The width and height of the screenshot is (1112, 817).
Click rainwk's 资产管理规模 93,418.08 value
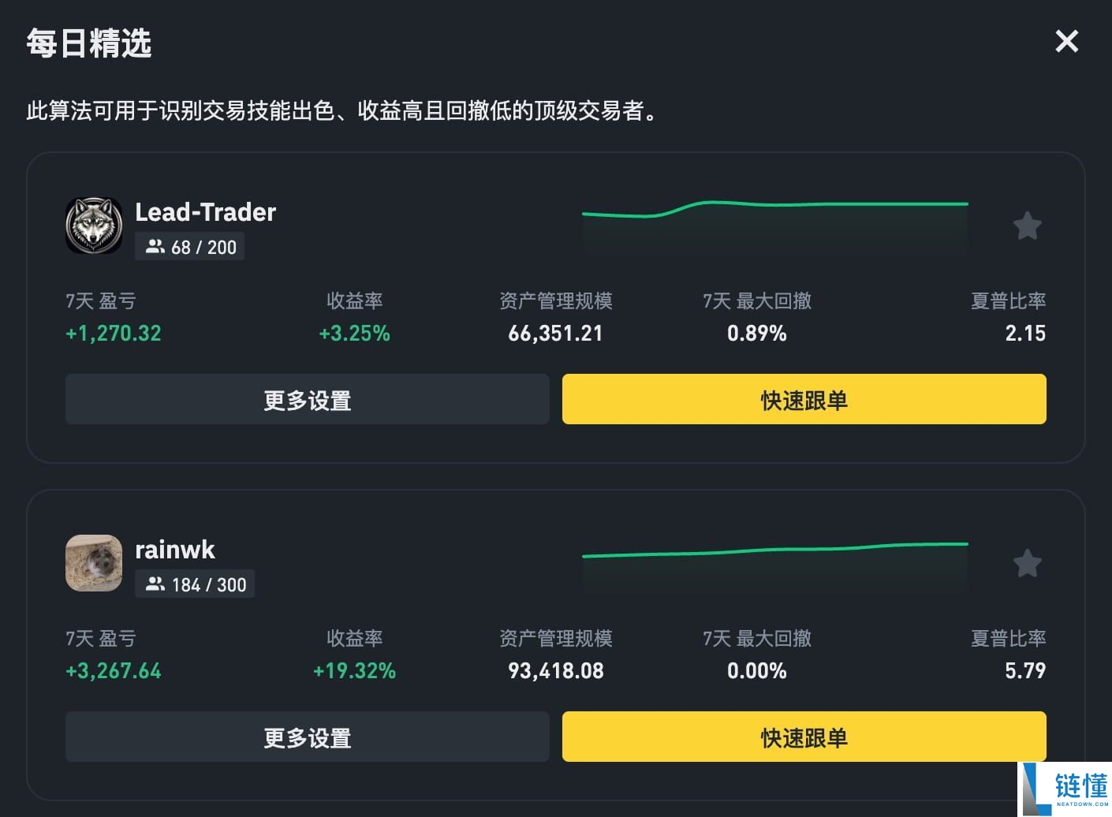click(555, 671)
